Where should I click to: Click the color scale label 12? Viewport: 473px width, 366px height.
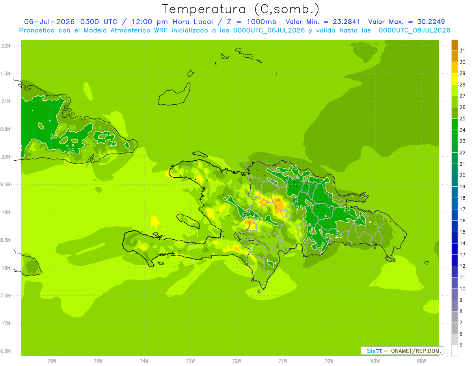(x=462, y=266)
